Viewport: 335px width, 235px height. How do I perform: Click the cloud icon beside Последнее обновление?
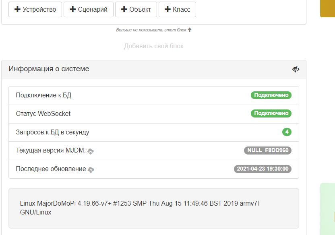(91, 169)
